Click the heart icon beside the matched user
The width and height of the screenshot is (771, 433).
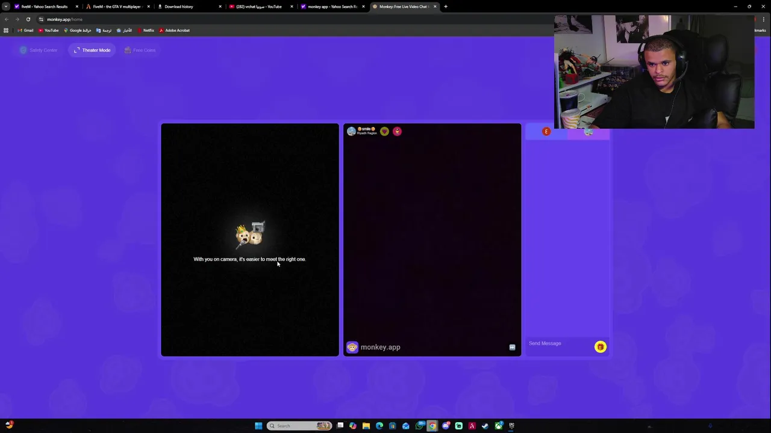coord(384,131)
